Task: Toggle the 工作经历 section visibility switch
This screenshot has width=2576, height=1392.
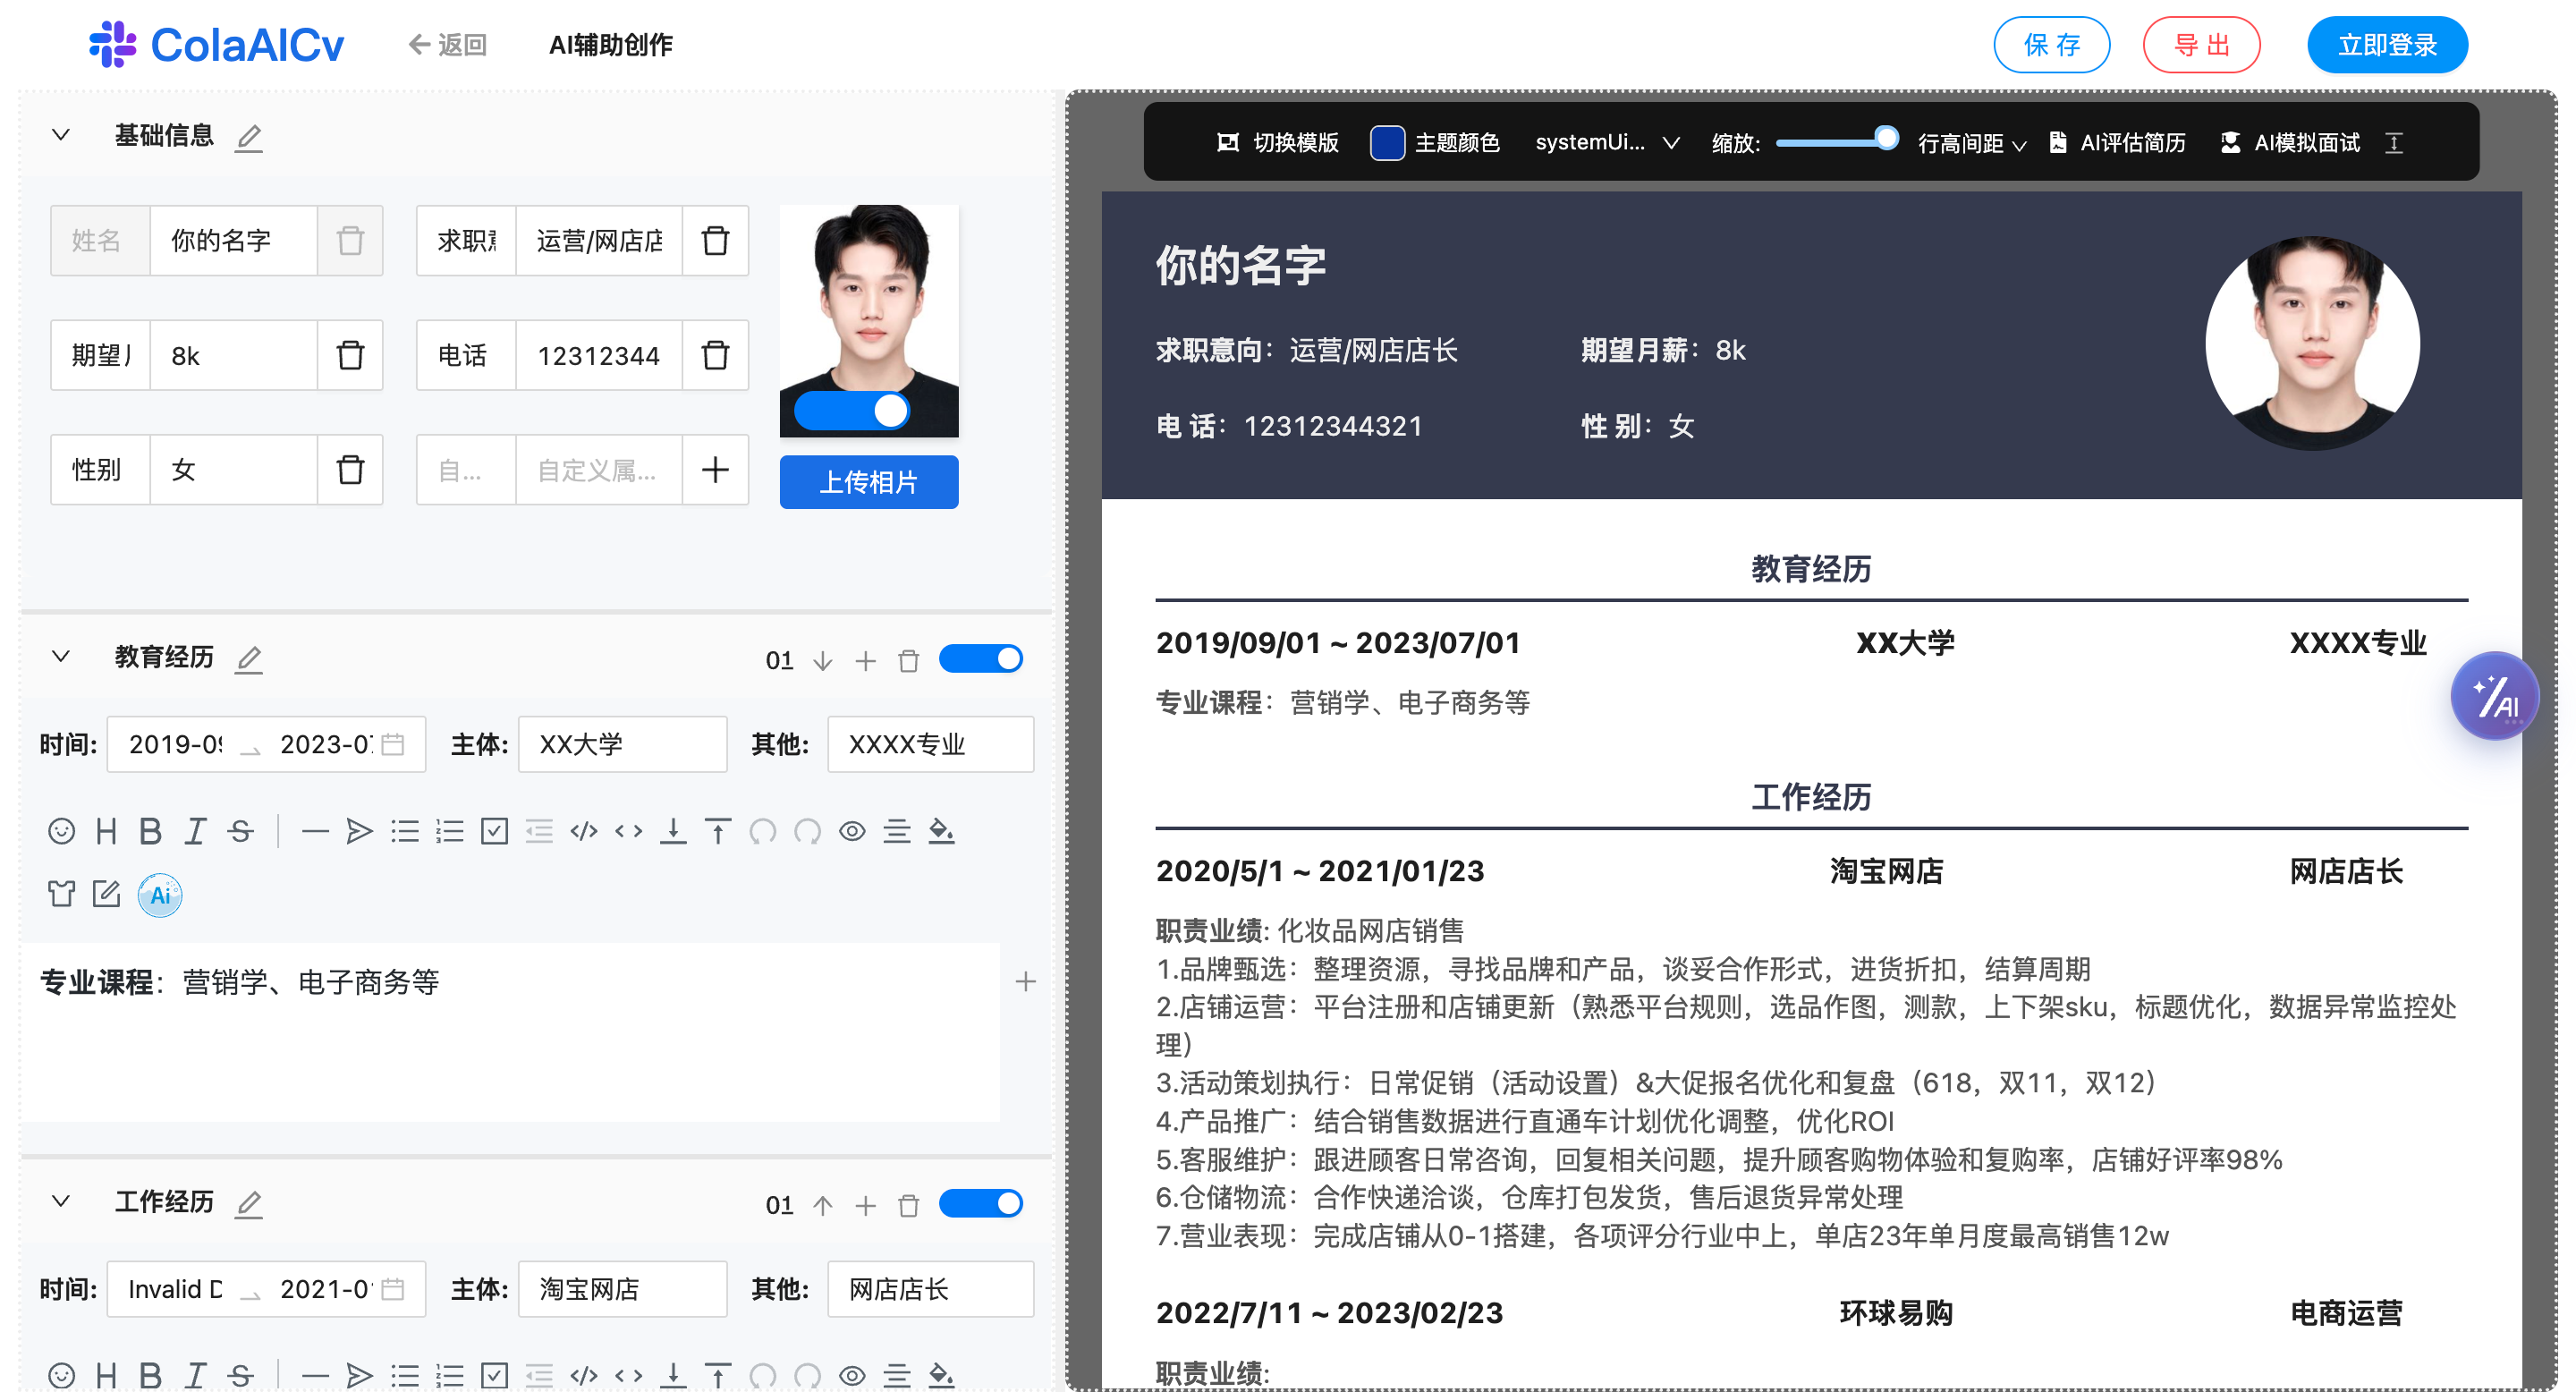Action: 981,1204
